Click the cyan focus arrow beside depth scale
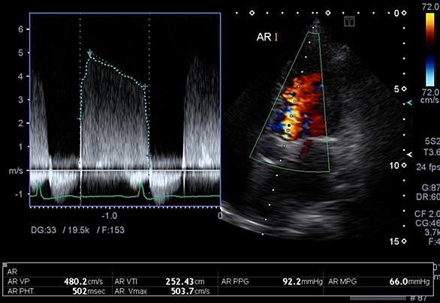This screenshot has height=303, width=440. (x=410, y=103)
